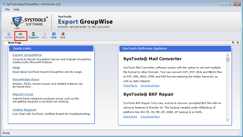The width and height of the screenshot is (243, 137).
Task: Click the updates panel scroll-down arrow
Action: click(x=227, y=120)
